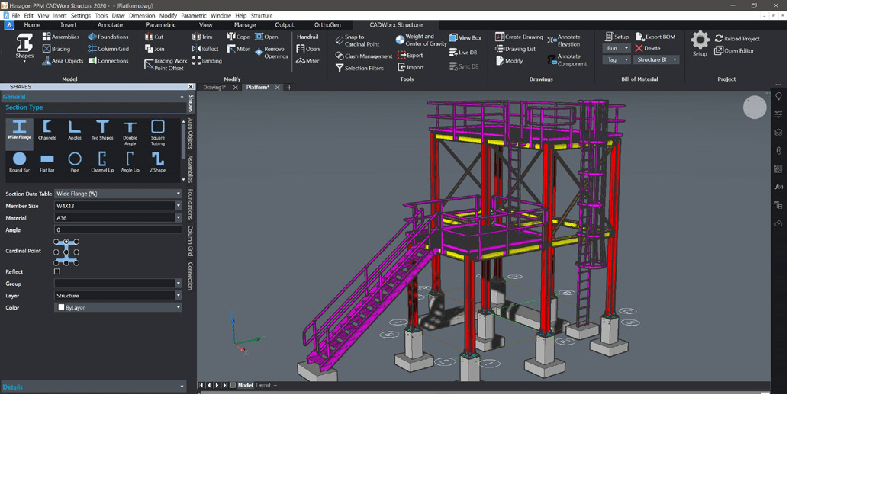Click the Handrail Open button
This screenshot has width=879, height=494.
click(x=307, y=49)
